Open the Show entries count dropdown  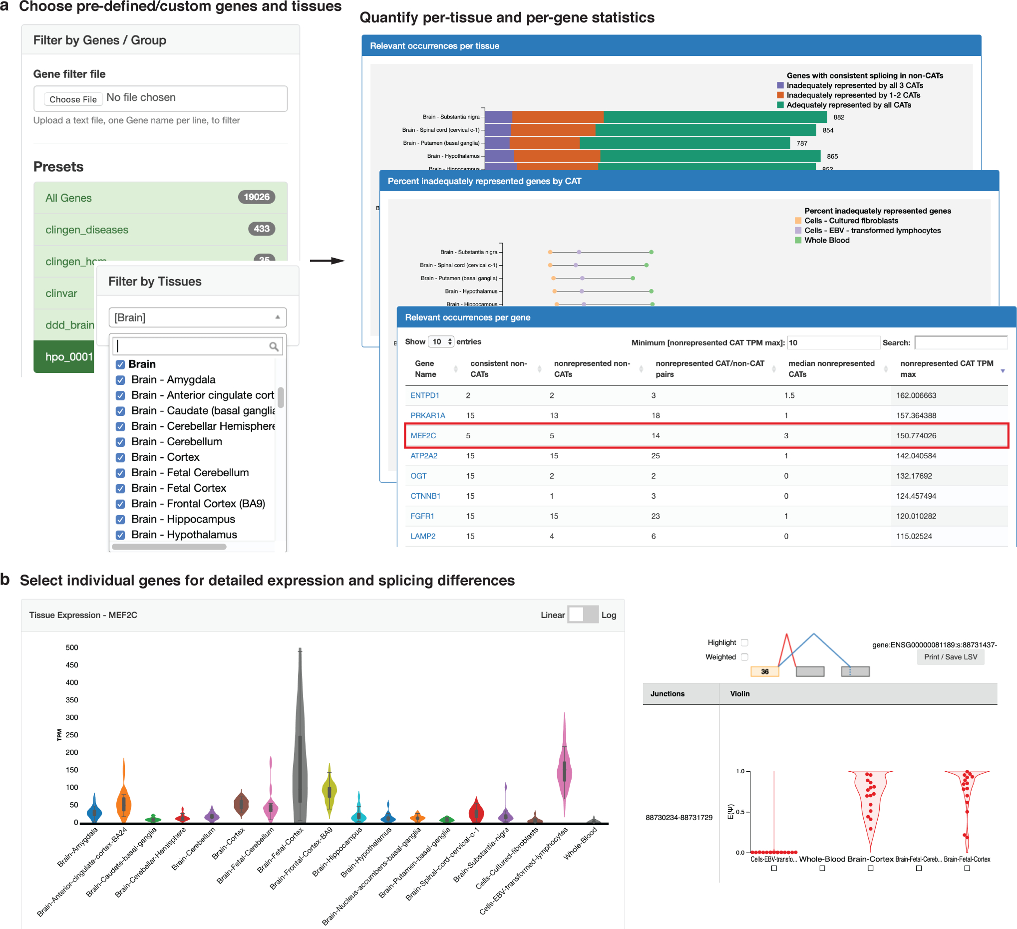[x=441, y=341]
